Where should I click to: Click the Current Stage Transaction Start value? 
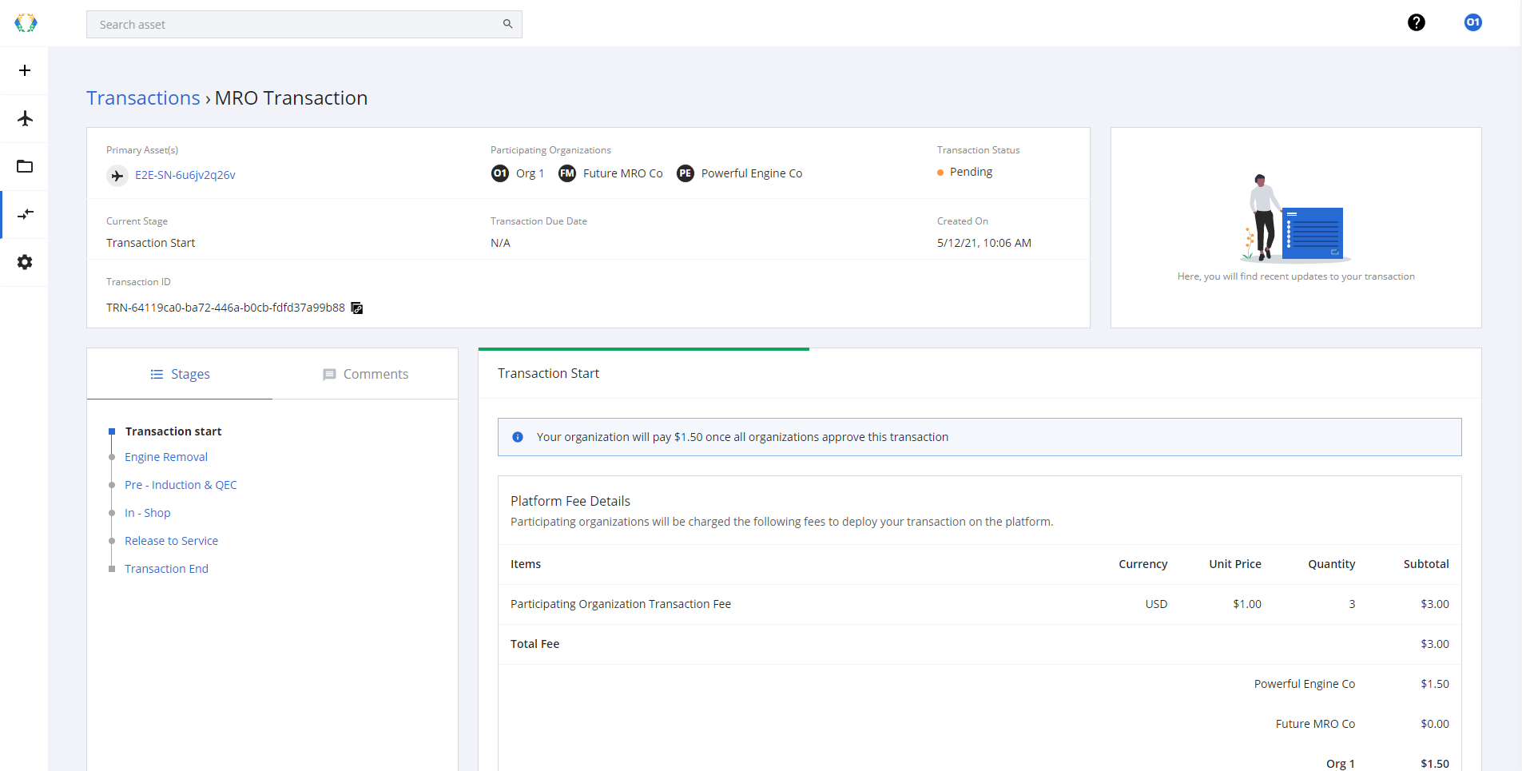(x=150, y=243)
